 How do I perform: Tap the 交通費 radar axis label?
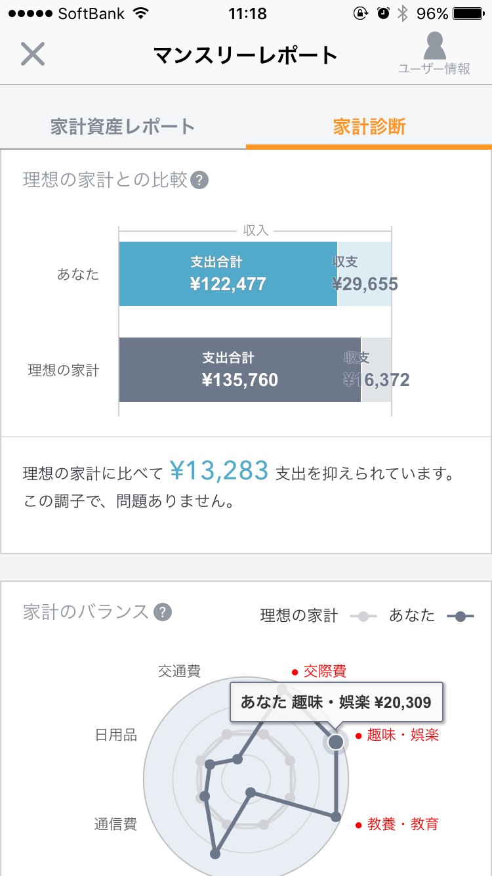click(x=179, y=671)
